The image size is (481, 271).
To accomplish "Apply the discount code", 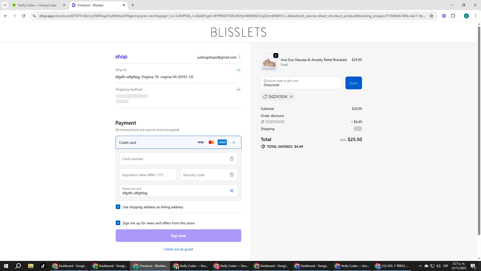I will click(353, 83).
